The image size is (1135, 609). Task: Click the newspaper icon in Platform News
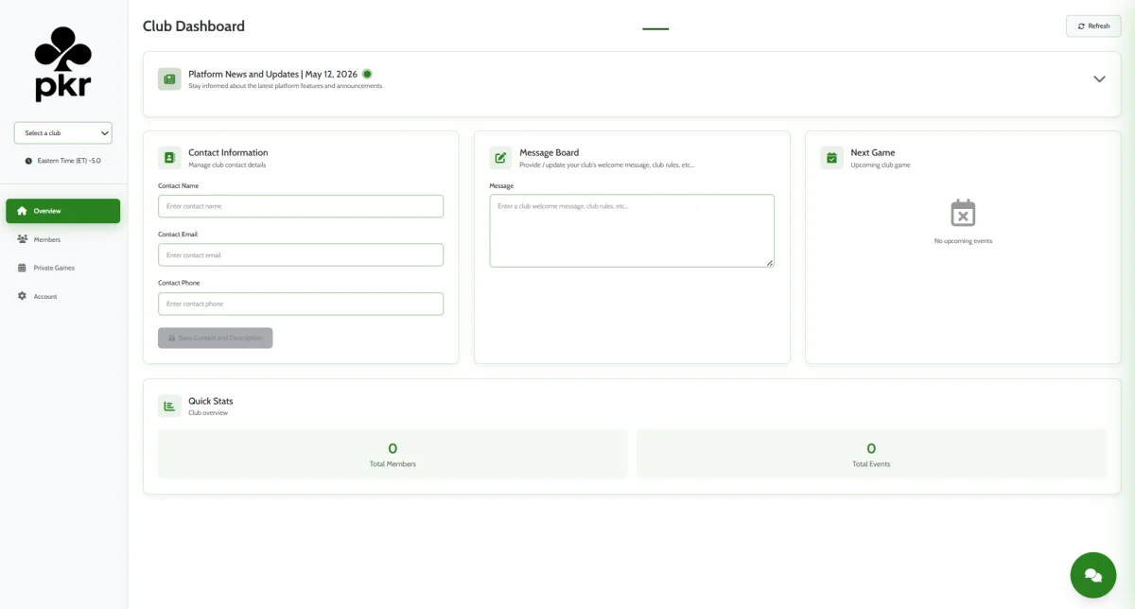[169, 78]
